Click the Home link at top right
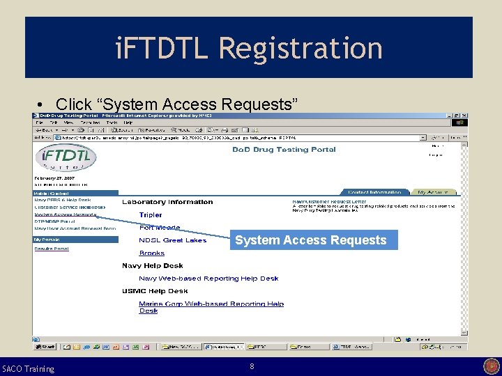 [437, 146]
